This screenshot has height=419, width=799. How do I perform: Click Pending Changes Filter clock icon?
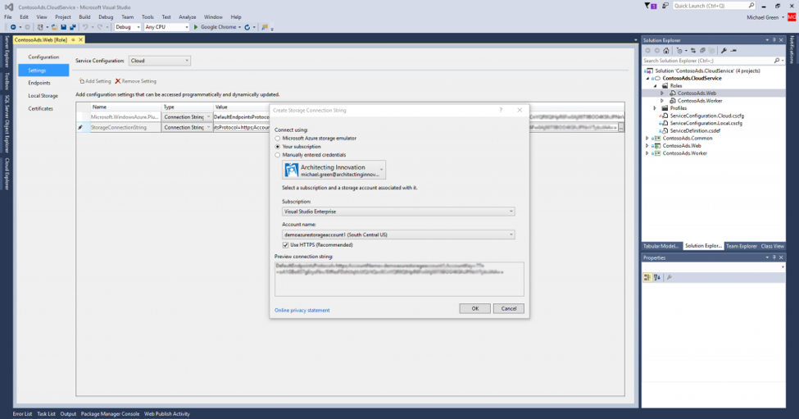click(679, 51)
